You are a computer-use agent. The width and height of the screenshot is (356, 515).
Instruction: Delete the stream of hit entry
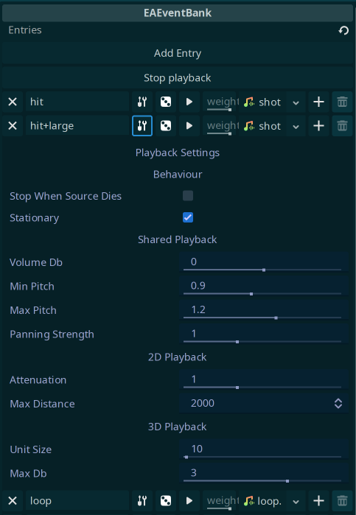(342, 102)
